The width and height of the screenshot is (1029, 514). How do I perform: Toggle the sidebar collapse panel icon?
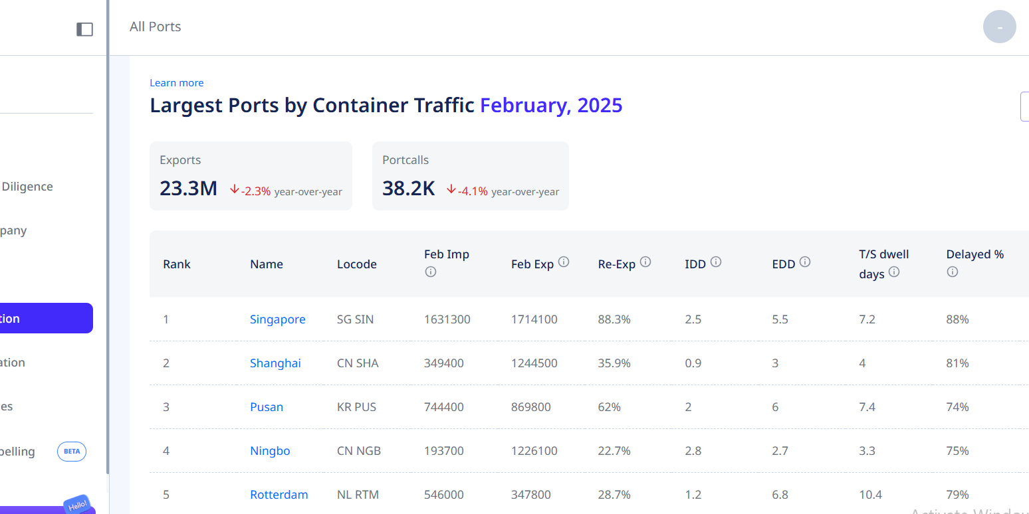click(84, 29)
